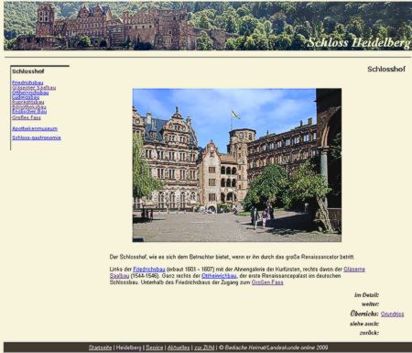Open the Ruprechtsbau sidebar link

(28, 102)
